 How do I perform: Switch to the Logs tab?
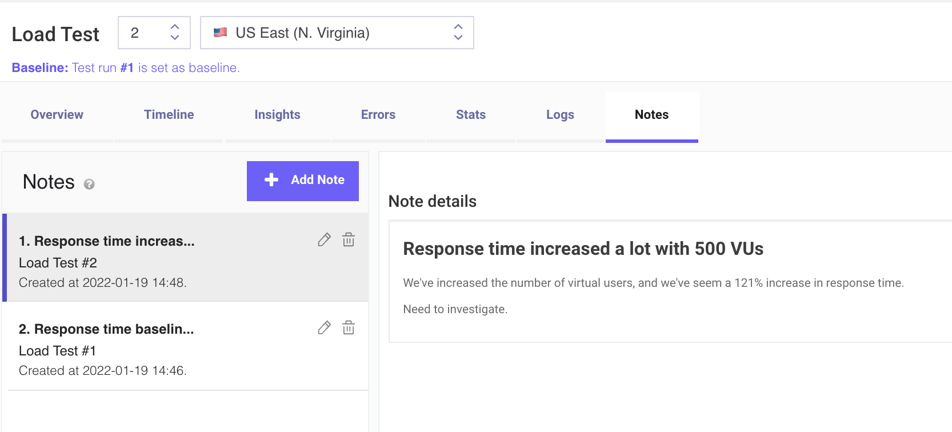[560, 115]
